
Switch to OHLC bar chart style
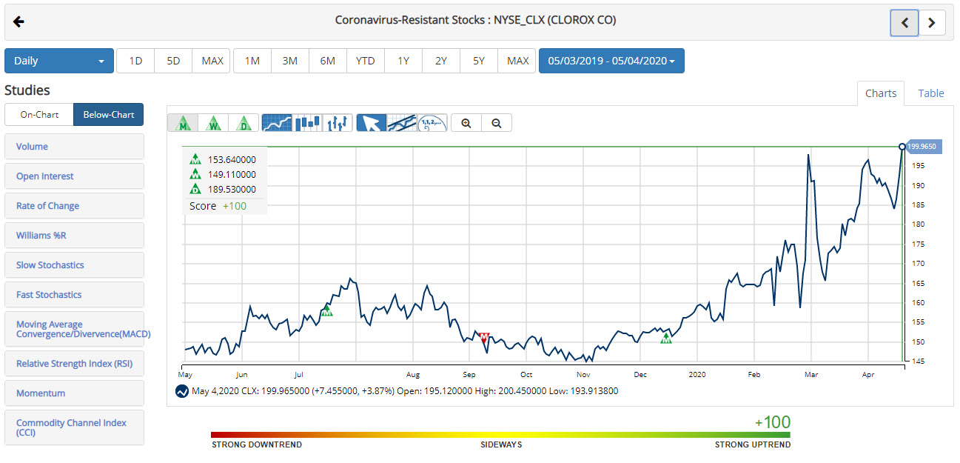338,123
